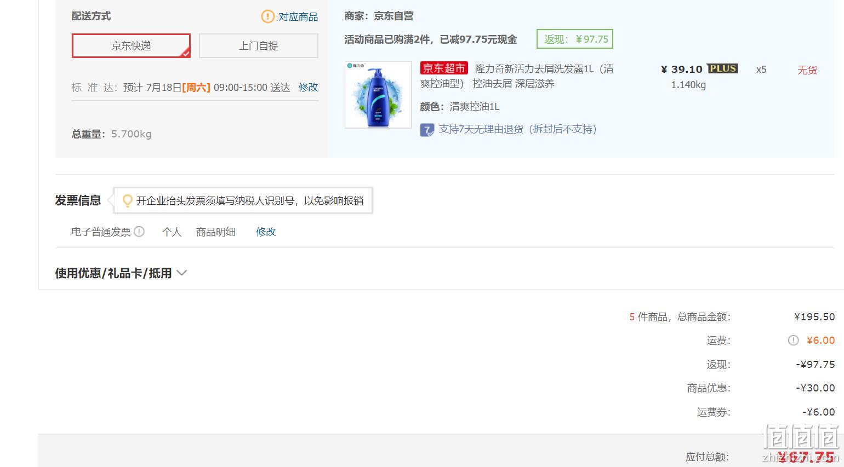Click the 总商品金额 ¥195.50 value

point(814,317)
